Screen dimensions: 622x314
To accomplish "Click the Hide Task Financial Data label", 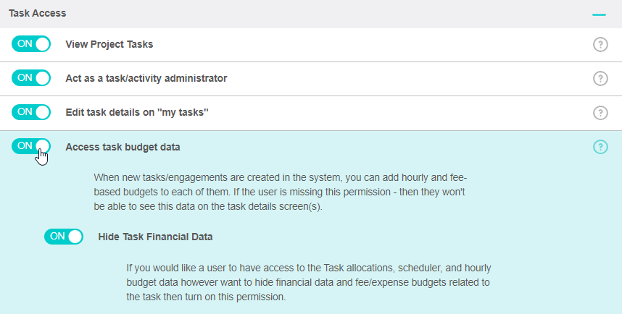I will point(155,237).
